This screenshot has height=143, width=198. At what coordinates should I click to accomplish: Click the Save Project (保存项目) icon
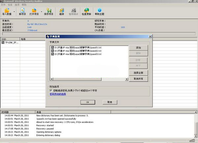(x=49, y=11)
